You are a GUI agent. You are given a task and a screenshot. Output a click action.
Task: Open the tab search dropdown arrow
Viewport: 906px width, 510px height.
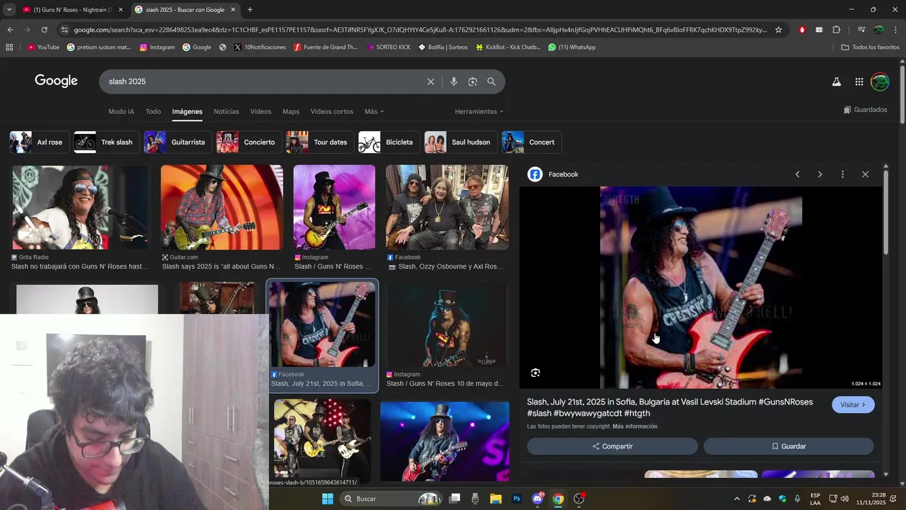tap(8, 10)
